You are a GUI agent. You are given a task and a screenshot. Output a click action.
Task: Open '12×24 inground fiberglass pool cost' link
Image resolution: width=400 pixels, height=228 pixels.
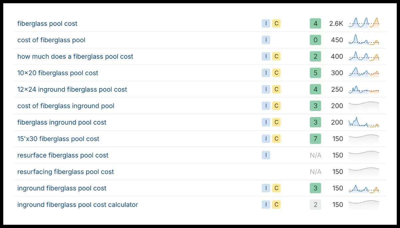click(72, 89)
